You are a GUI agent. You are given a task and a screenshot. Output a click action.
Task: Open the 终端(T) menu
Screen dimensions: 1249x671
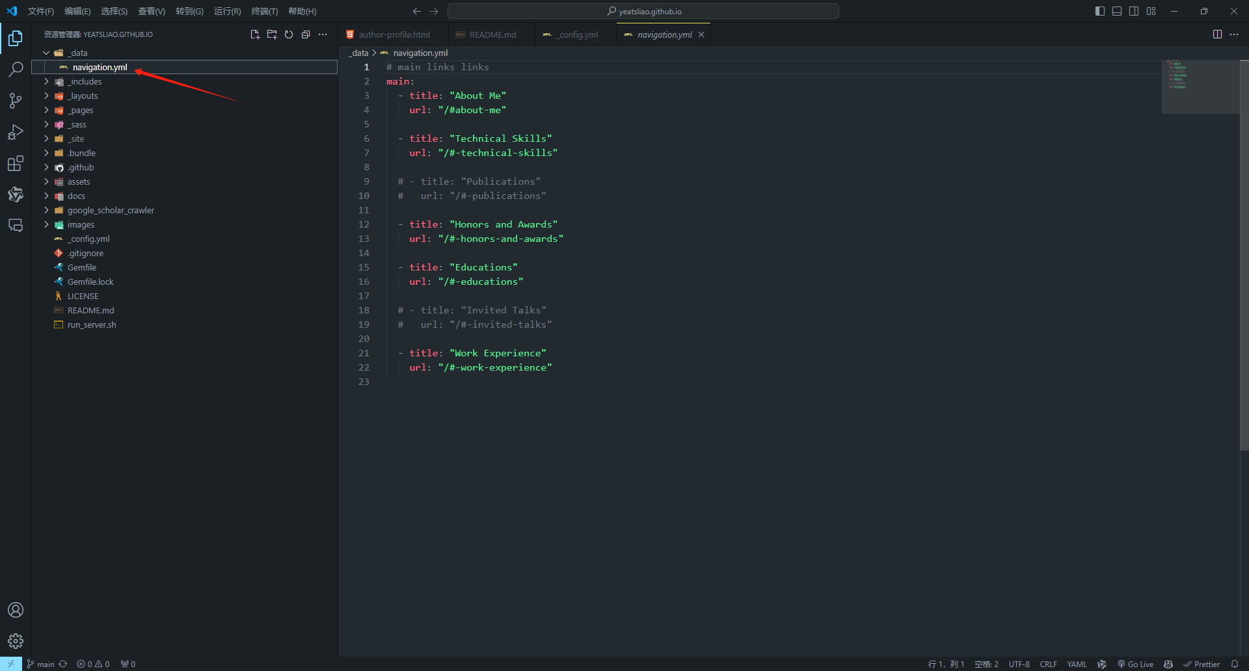(264, 11)
